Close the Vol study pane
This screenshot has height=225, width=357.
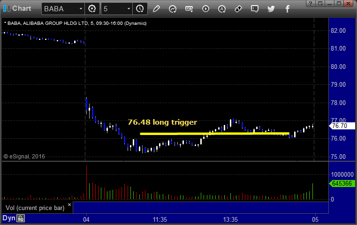pyautogui.click(x=69, y=204)
